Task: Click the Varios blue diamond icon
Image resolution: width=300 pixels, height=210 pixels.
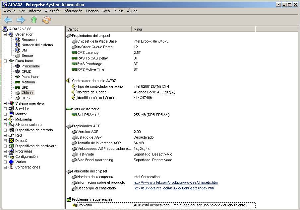Action: pyautogui.click(x=11, y=162)
